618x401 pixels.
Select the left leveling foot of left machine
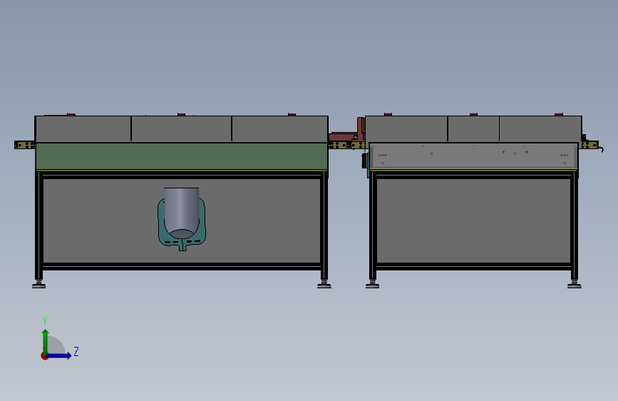(x=38, y=284)
